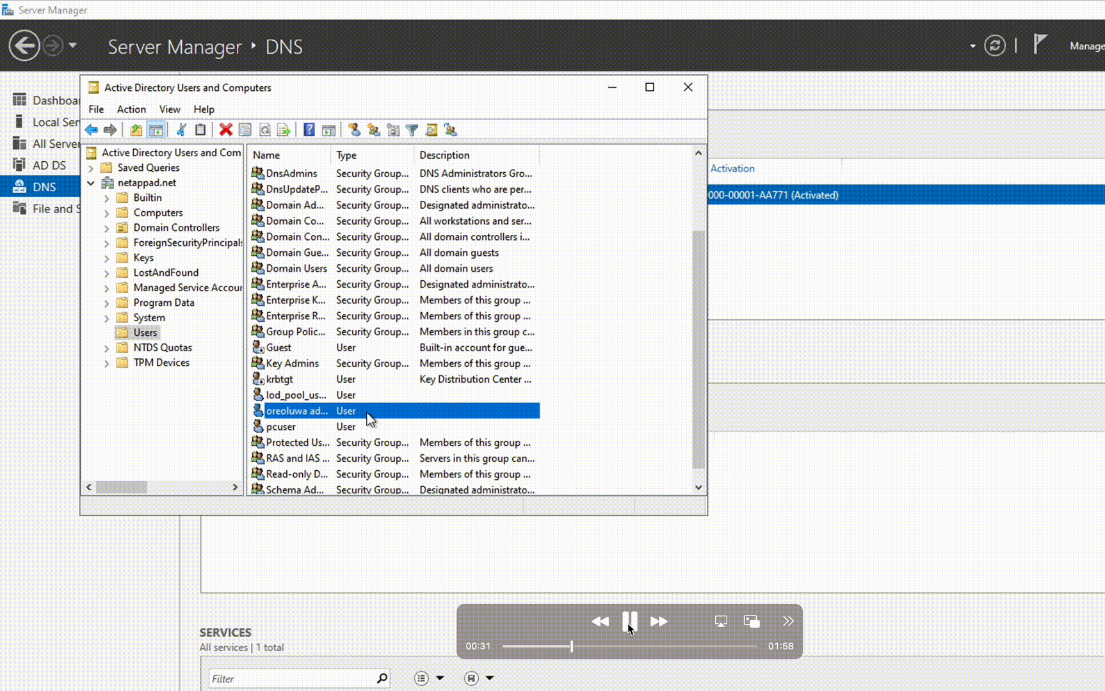Expand the Saved Queries node
This screenshot has width=1105, height=691.
click(91, 168)
